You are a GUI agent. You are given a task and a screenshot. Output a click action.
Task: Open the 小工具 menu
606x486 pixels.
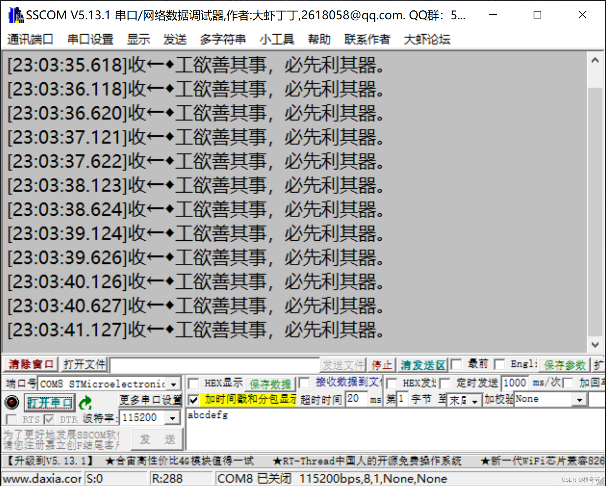pos(277,39)
